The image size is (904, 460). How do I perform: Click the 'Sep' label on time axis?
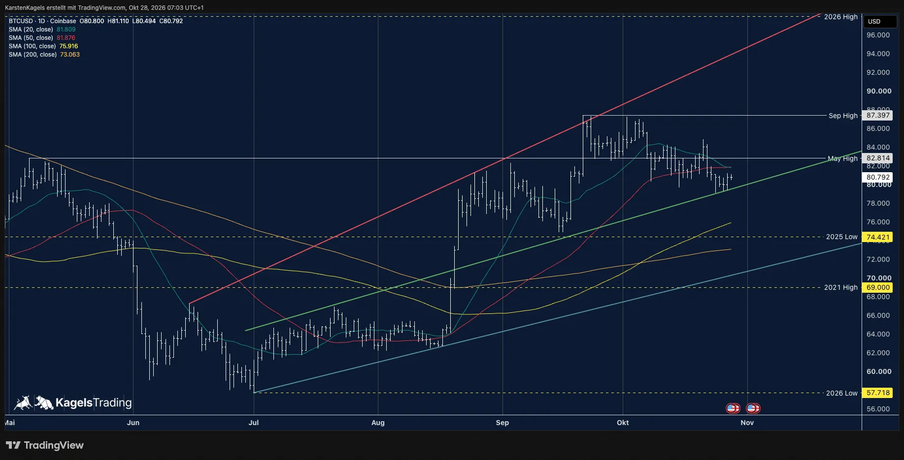point(502,423)
